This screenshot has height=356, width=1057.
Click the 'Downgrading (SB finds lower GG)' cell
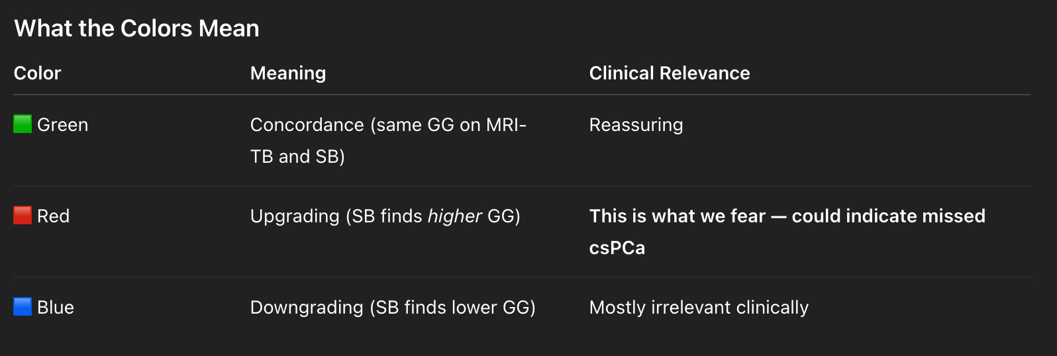(x=393, y=307)
